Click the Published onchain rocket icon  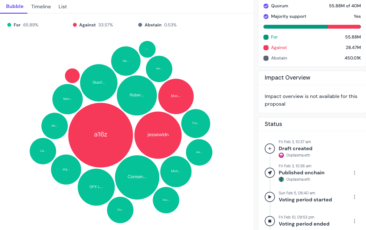coord(270,173)
